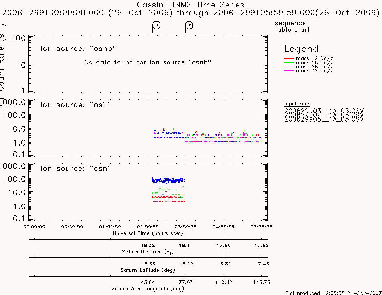The width and height of the screenshot is (382, 295).
Task: Click the 04:59:59 time axis label
Action: pyautogui.click(x=223, y=227)
